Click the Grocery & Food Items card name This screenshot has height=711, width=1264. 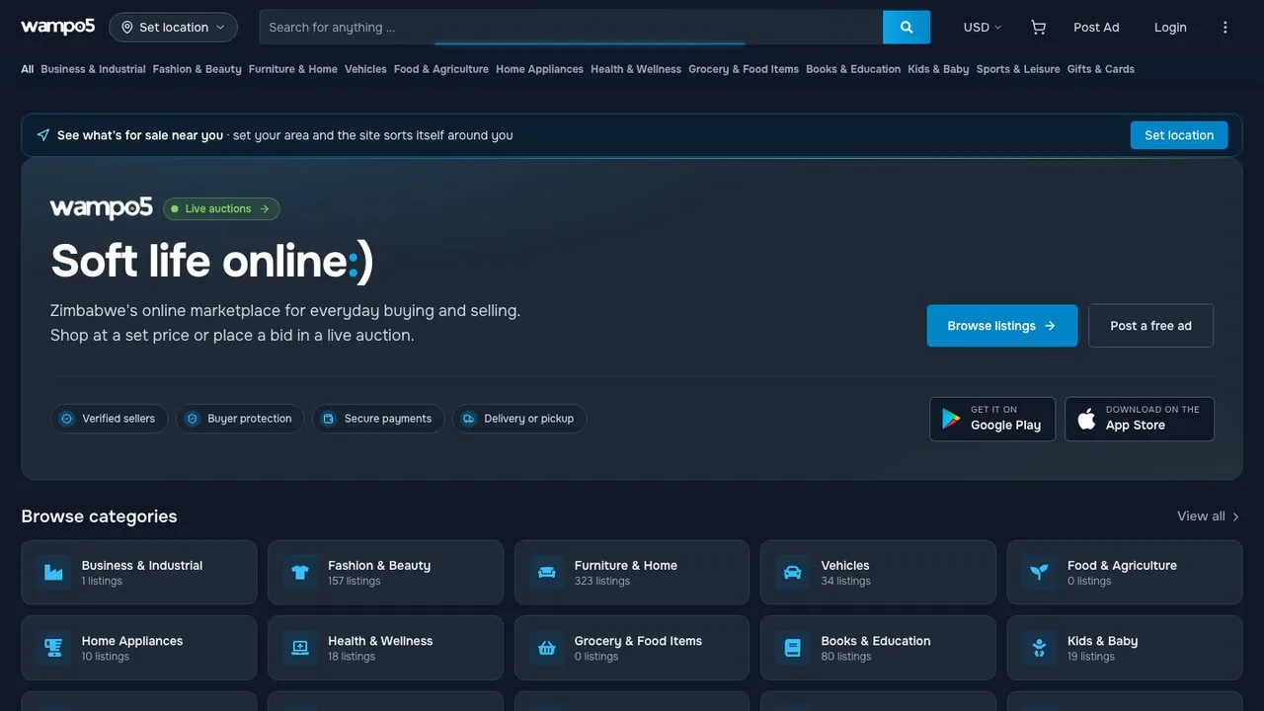point(638,641)
